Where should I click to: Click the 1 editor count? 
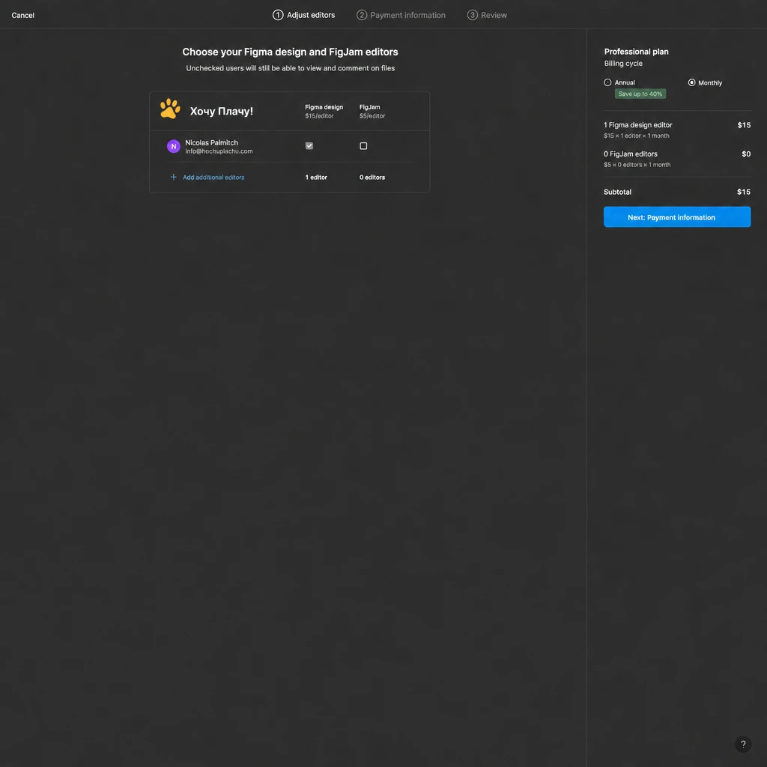(x=316, y=177)
